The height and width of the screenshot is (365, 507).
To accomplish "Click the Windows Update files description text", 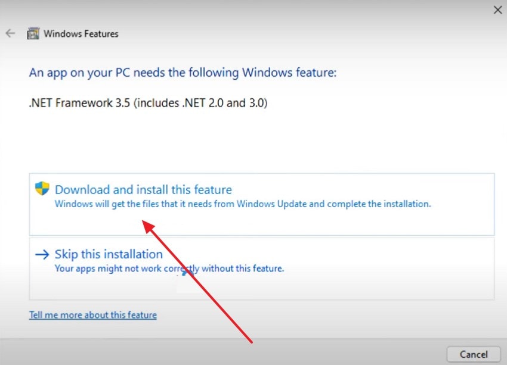I will [x=243, y=204].
